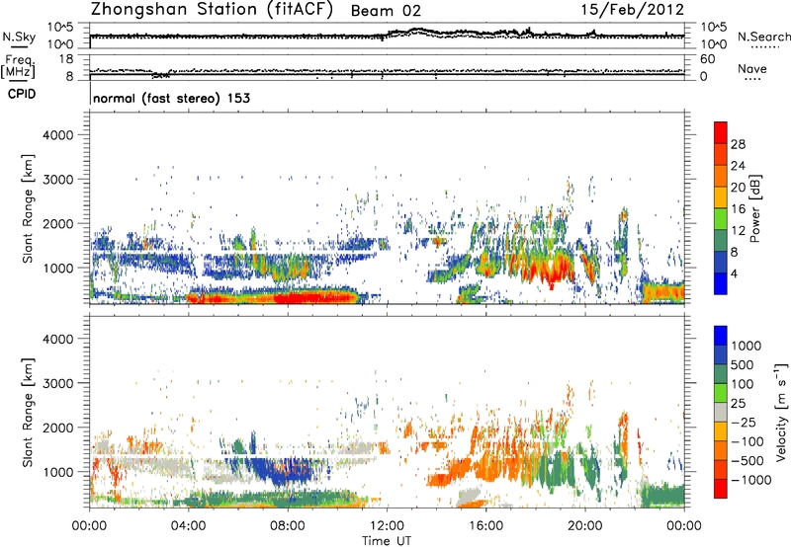Click the 08:00 time axis label
791x547 pixels.
pos(288,526)
